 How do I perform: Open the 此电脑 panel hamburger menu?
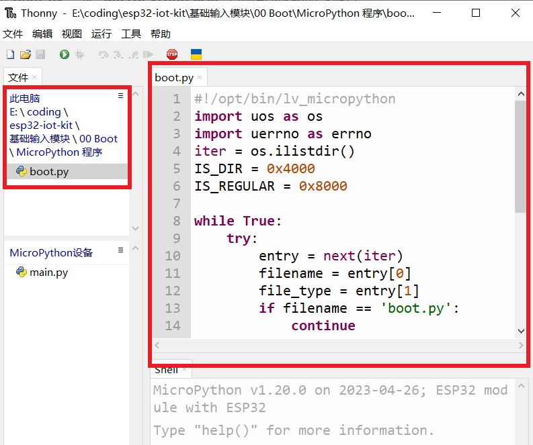click(121, 96)
